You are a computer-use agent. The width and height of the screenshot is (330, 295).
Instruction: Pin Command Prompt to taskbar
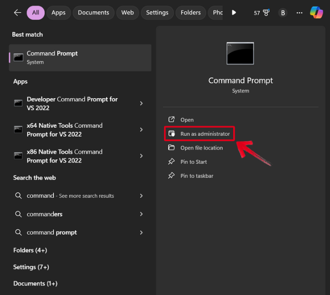[x=196, y=176]
